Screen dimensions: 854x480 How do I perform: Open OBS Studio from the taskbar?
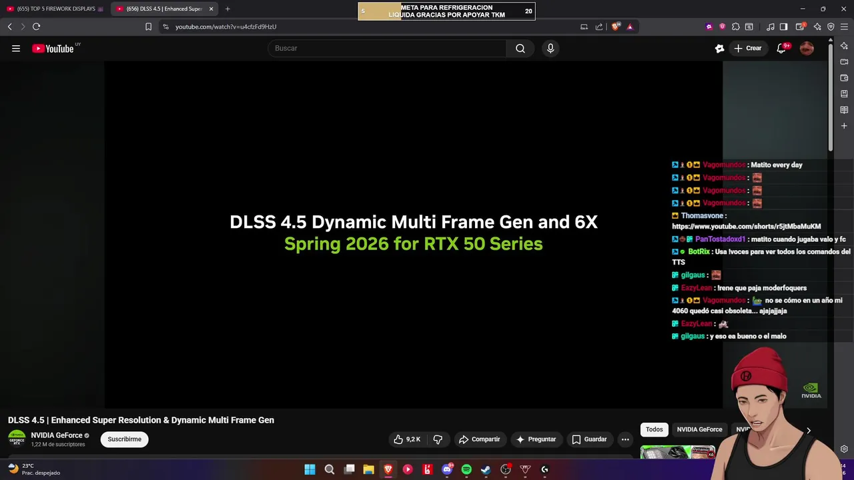point(506,469)
